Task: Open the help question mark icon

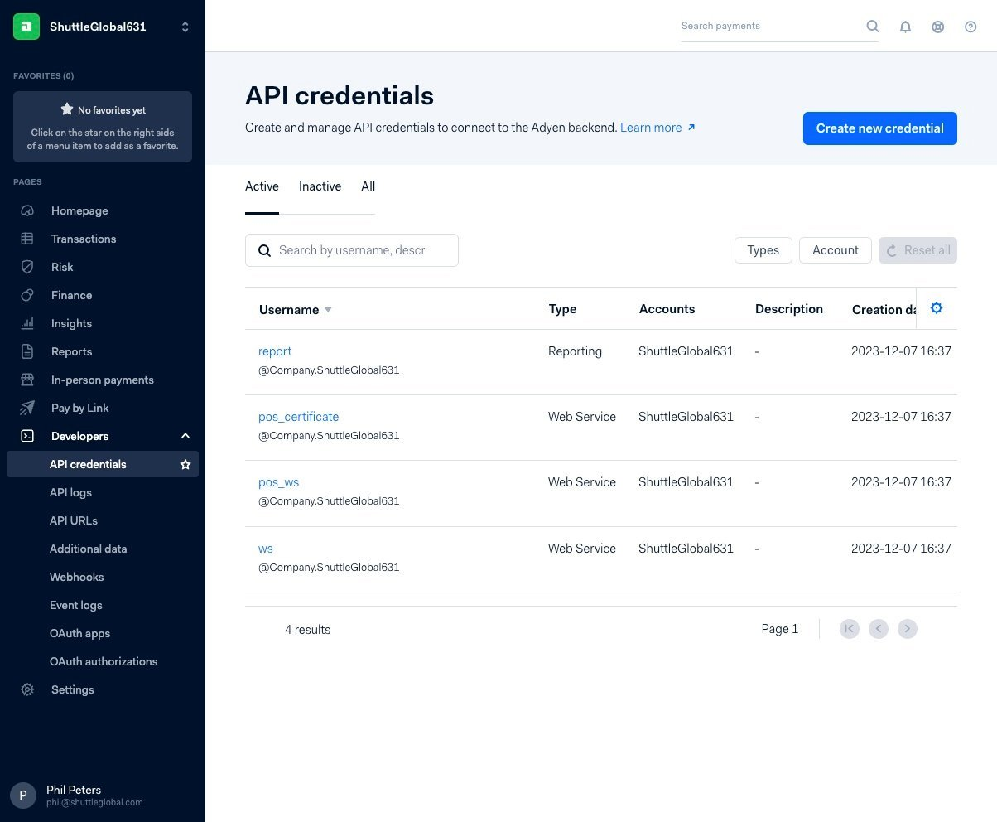Action: coord(971,27)
